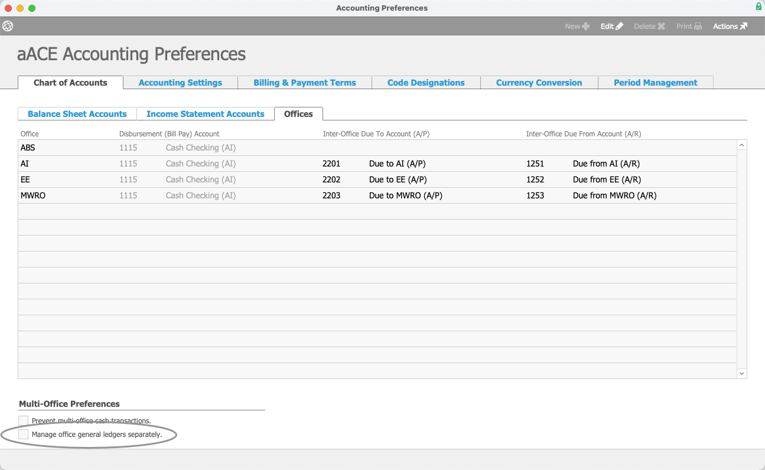Click the Due from MWRO (A/R) account
This screenshot has width=765, height=470.
(615, 195)
